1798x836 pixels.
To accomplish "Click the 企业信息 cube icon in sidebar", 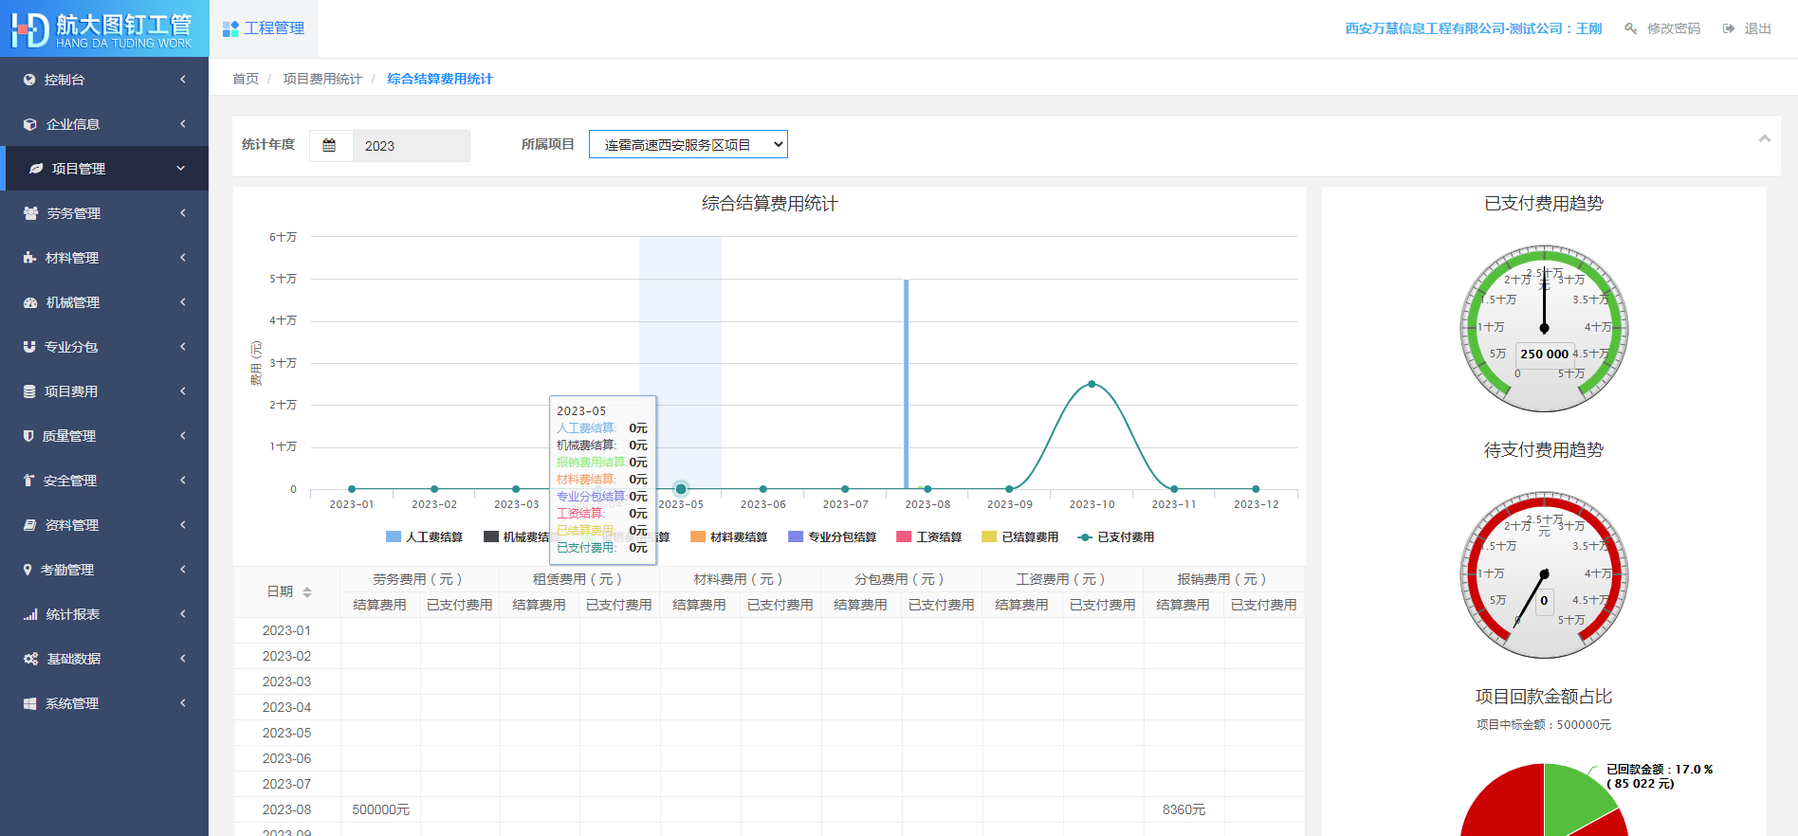I will point(30,124).
